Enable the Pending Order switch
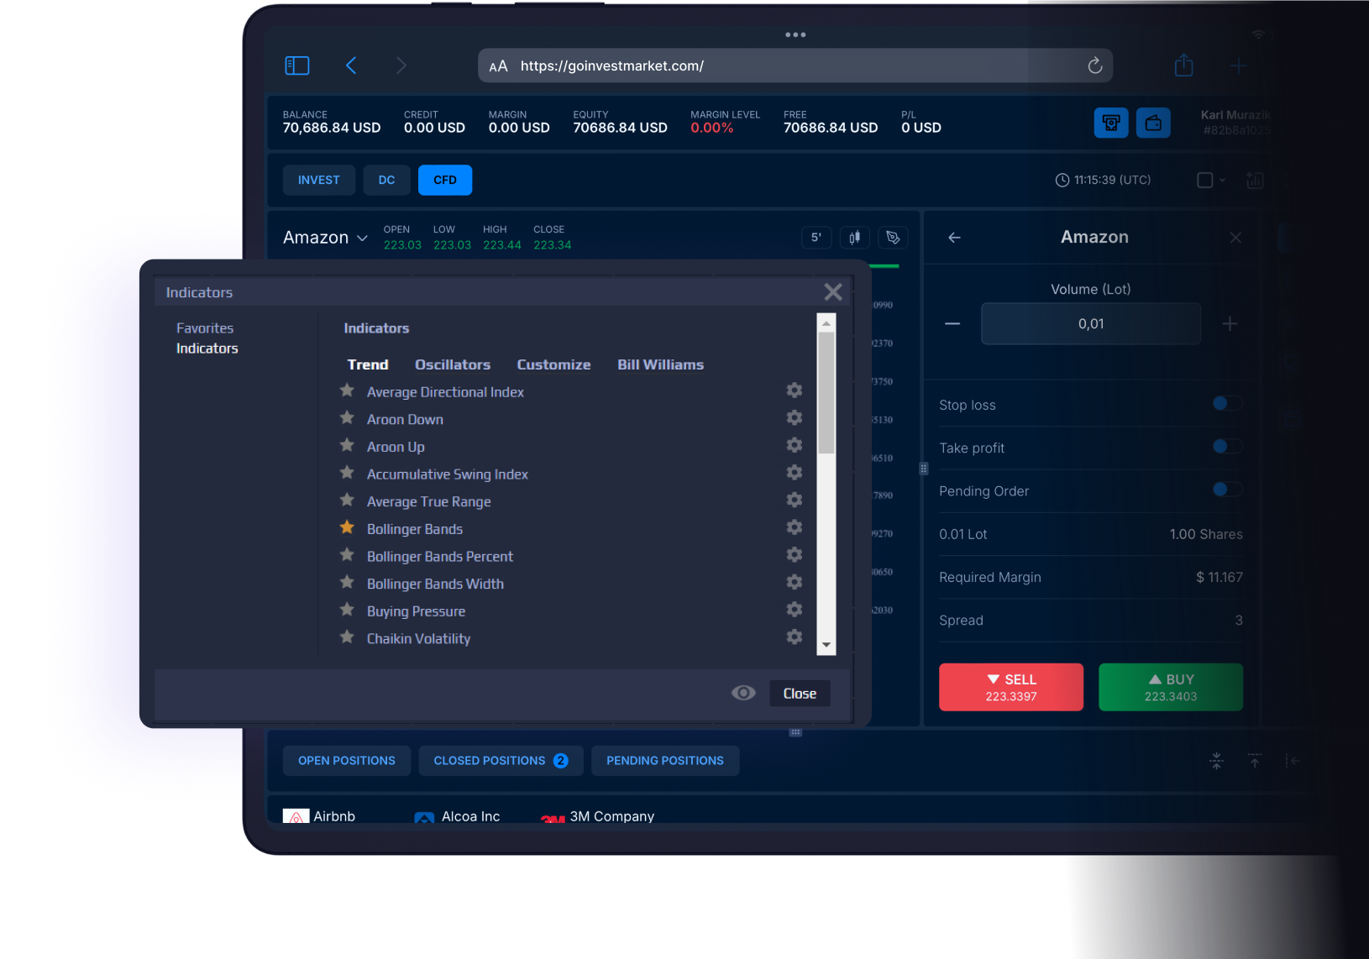This screenshot has width=1369, height=959. pyautogui.click(x=1227, y=490)
